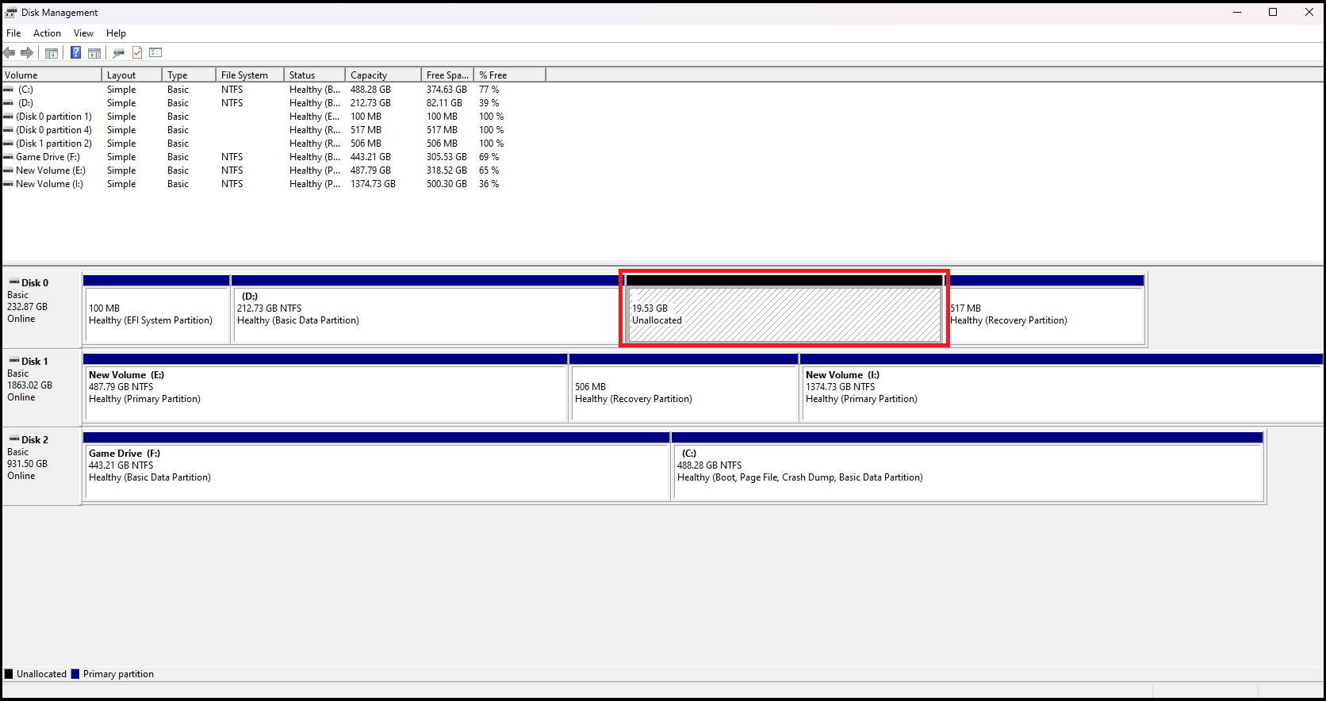Select Game Drive (F:) row in volume list
The image size is (1326, 701).
click(x=48, y=157)
